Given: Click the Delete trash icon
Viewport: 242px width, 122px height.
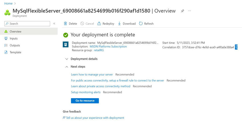Looking at the screenshot, I should click(x=65, y=23).
